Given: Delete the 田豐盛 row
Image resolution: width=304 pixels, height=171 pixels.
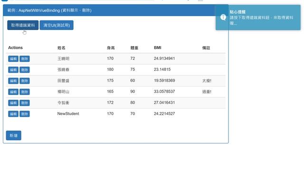Looking at the screenshot, I should coord(24,81).
